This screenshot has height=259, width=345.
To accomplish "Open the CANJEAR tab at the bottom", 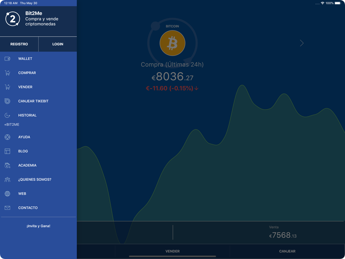I will point(287,251).
